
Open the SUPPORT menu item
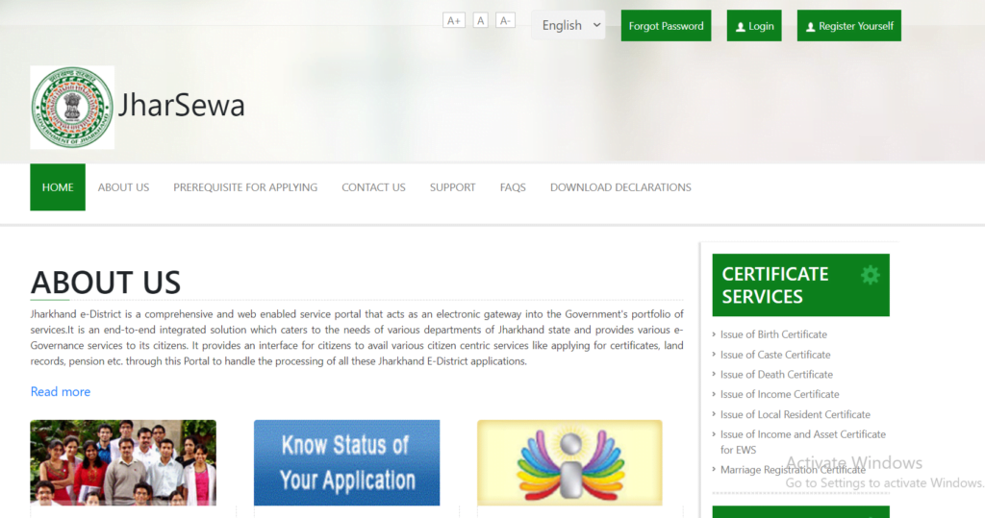click(x=452, y=187)
